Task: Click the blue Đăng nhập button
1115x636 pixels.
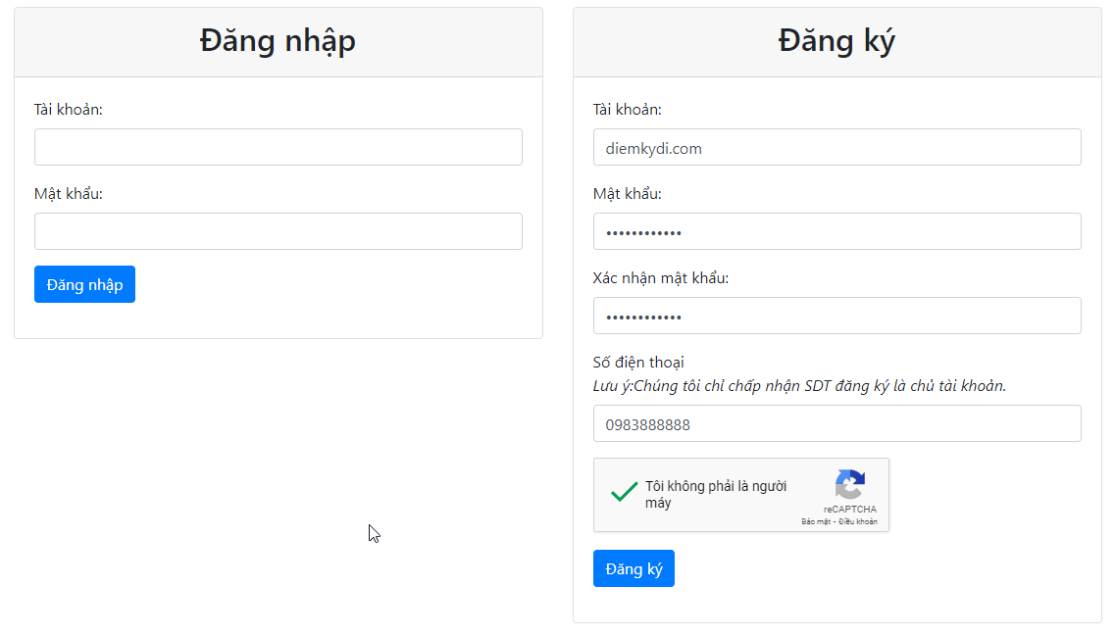Action: click(x=84, y=284)
